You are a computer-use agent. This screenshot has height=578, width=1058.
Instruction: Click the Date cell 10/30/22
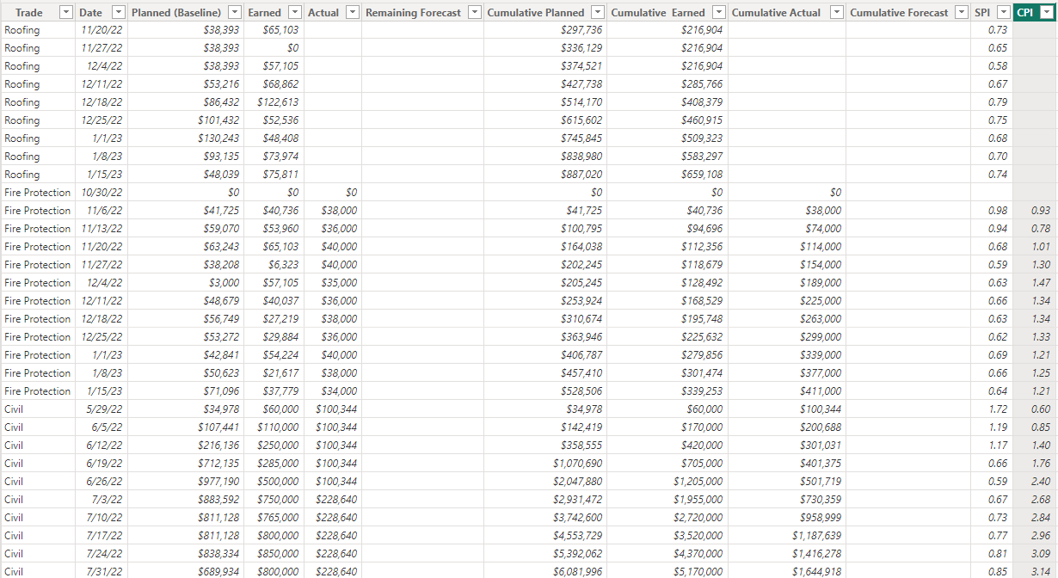point(101,193)
